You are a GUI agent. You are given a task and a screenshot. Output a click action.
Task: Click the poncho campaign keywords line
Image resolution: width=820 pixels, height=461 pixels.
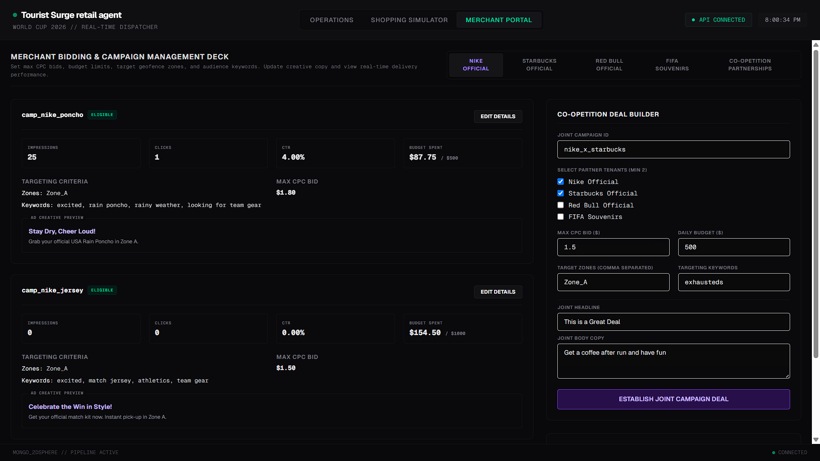point(141,205)
